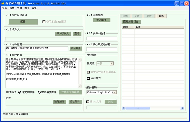Click the 配置 account button

[x=23, y=22]
